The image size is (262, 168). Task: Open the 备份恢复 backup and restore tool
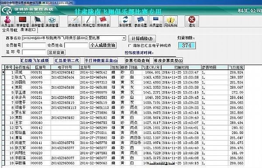click(x=125, y=21)
